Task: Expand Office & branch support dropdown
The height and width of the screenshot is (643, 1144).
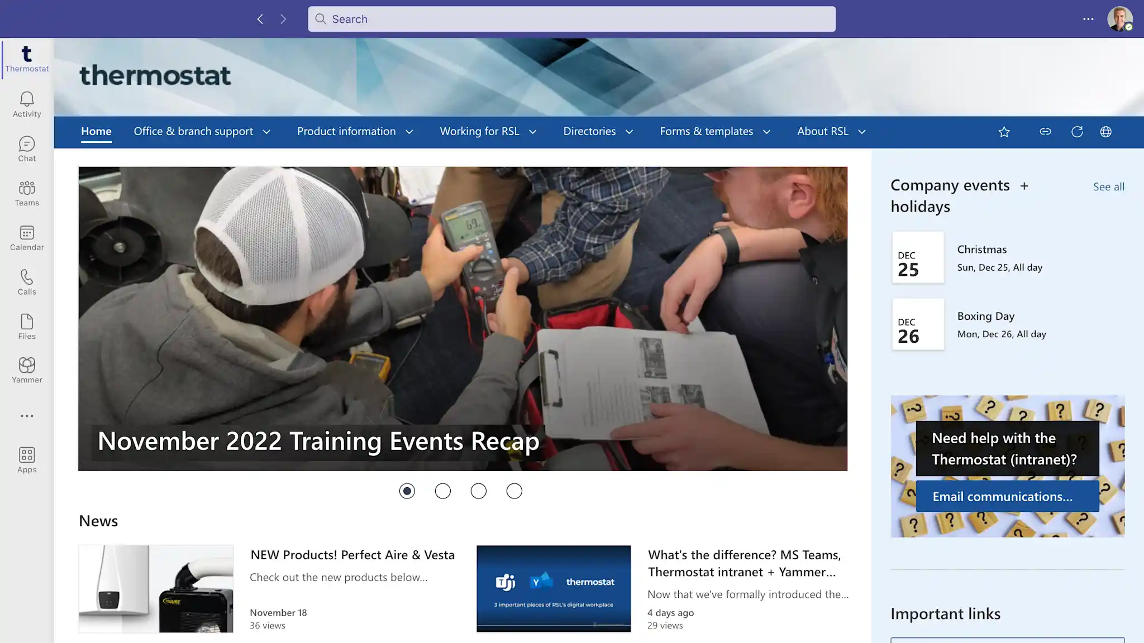Action: point(266,132)
